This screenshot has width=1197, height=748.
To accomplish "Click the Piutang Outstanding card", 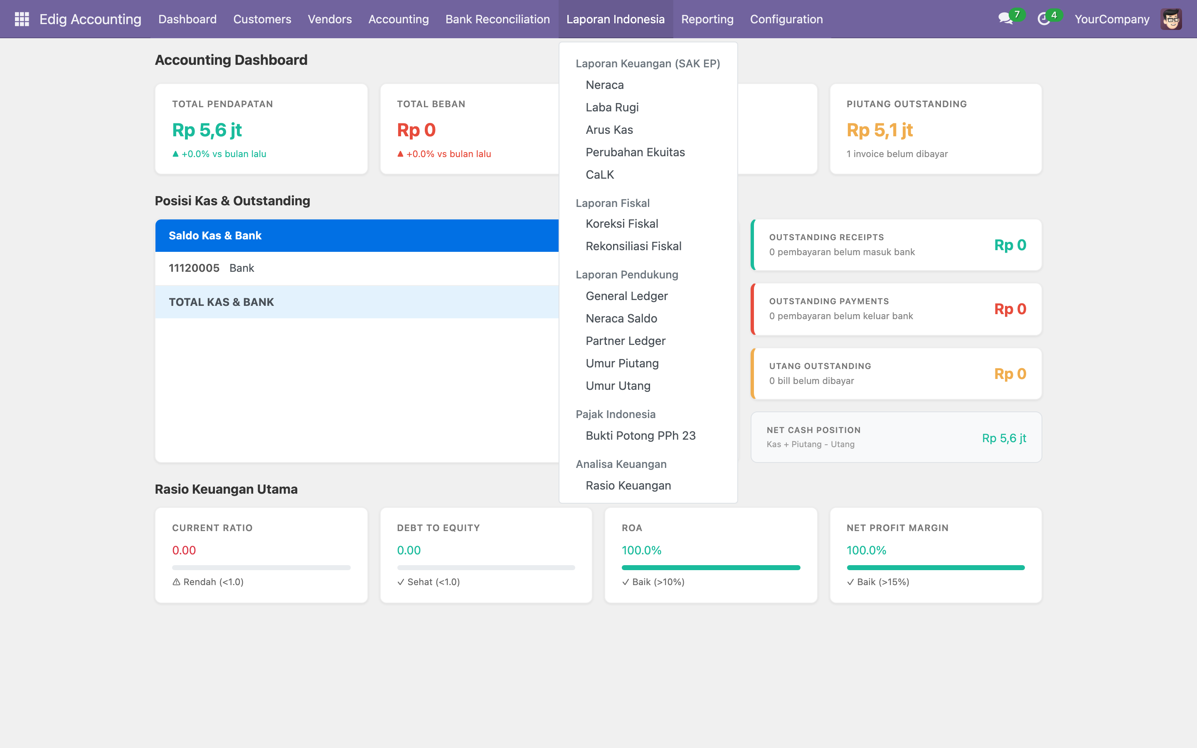I will (935, 129).
